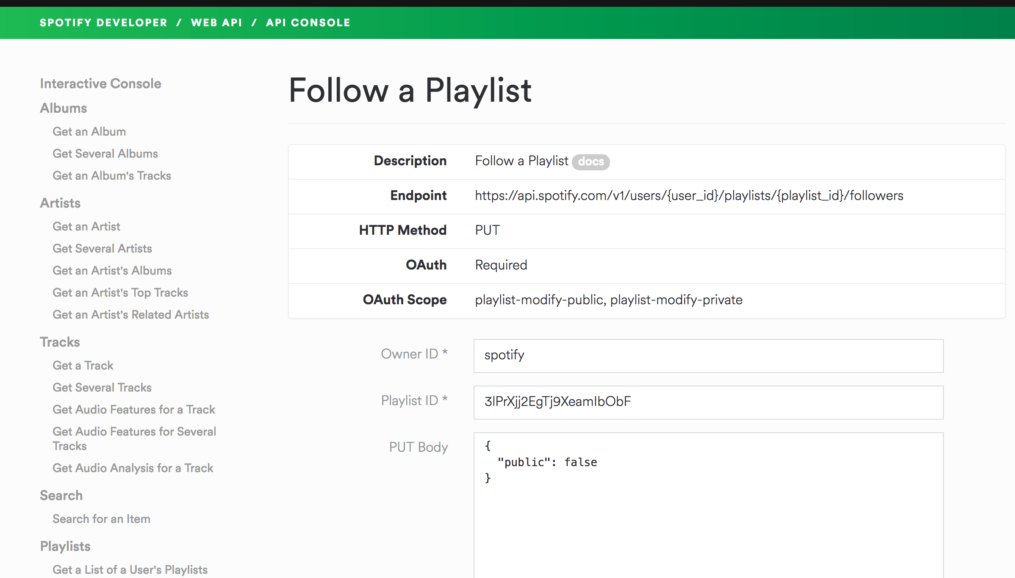Viewport: 1015px width, 578px height.
Task: Click the ALBUMS section header in sidebar
Action: (x=64, y=109)
